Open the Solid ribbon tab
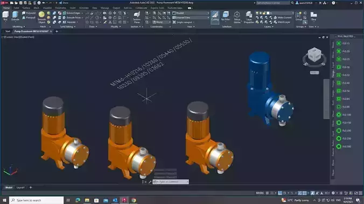Viewport: 364px width, 204px height. (16, 8)
